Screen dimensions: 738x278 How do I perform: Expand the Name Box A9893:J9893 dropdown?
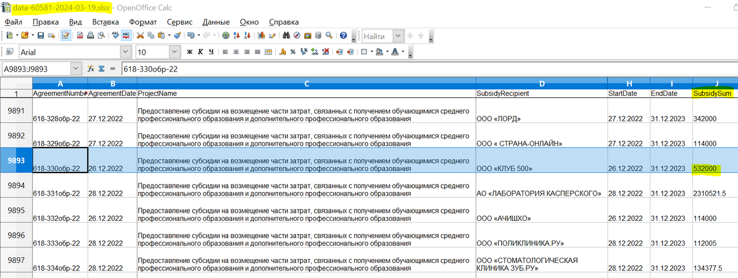coord(76,69)
